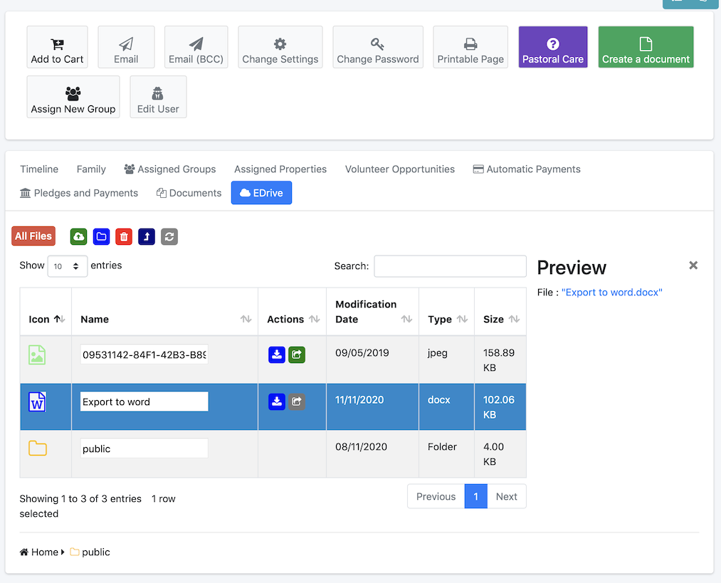Click public folder in breadcrumb
The width and height of the screenshot is (721, 583).
pos(90,552)
